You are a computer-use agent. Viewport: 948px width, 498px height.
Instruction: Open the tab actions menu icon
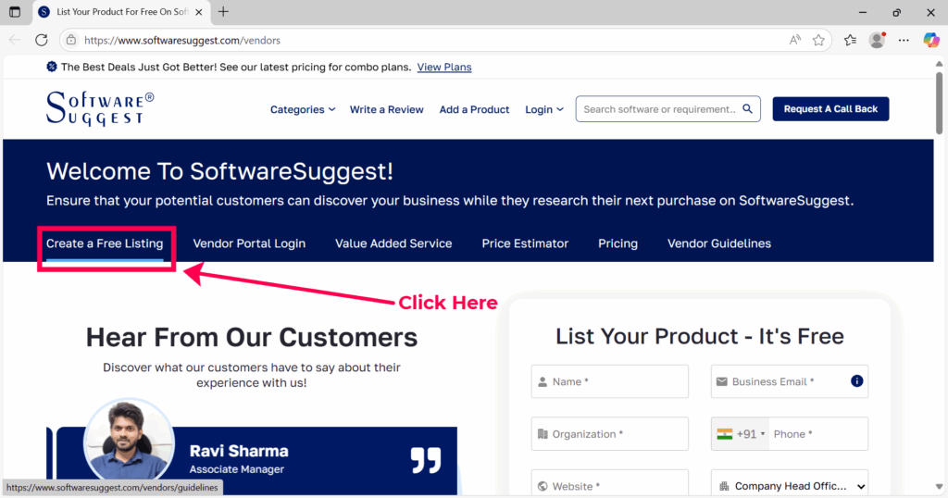(x=15, y=12)
